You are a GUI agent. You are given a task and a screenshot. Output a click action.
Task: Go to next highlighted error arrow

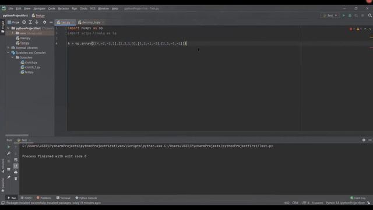coord(370,29)
